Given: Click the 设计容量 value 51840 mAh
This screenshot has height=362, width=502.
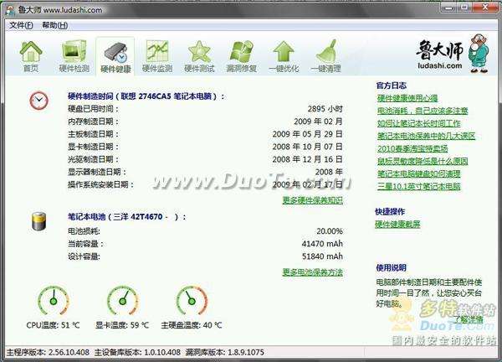Looking at the screenshot, I should (322, 256).
